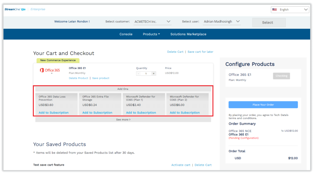This screenshot has height=173, width=313.
Task: Click the USD$6.00 add-on price
Action: click(177, 105)
